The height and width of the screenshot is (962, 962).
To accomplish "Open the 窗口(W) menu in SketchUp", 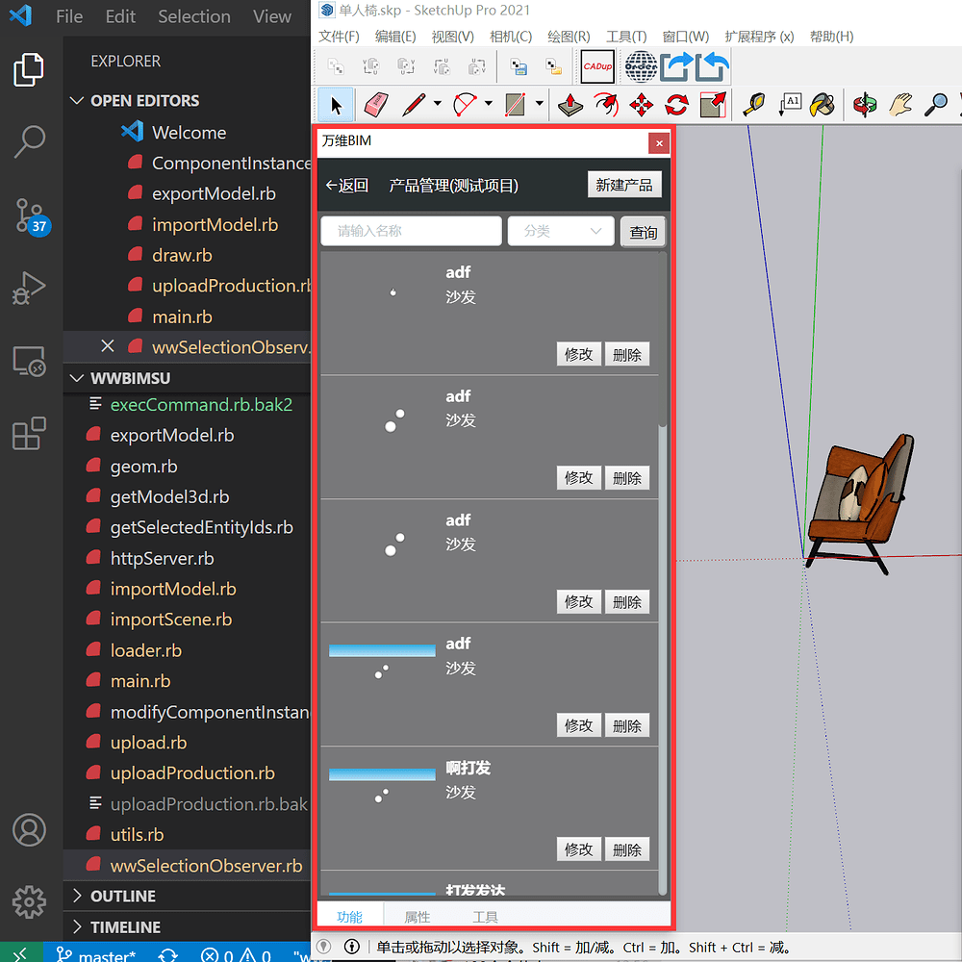I will pos(685,36).
